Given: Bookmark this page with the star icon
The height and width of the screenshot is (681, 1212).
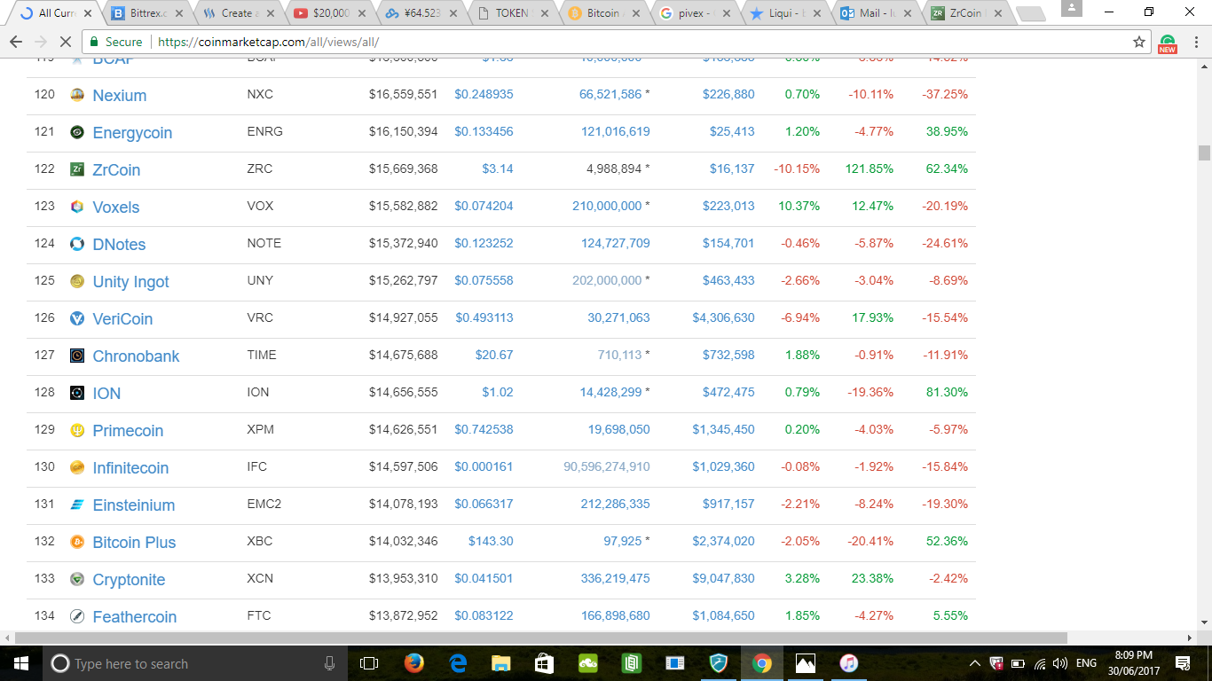Looking at the screenshot, I should pyautogui.click(x=1139, y=42).
